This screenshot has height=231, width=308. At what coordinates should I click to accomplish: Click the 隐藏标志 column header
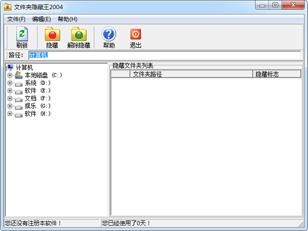[x=277, y=74]
